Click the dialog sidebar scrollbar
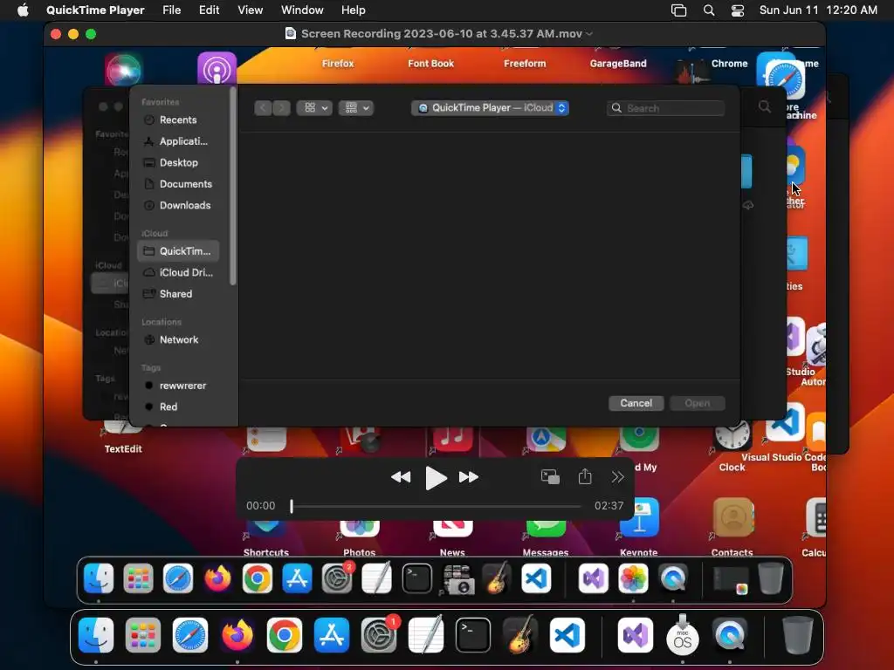Viewport: 894px width, 670px height. 232,187
